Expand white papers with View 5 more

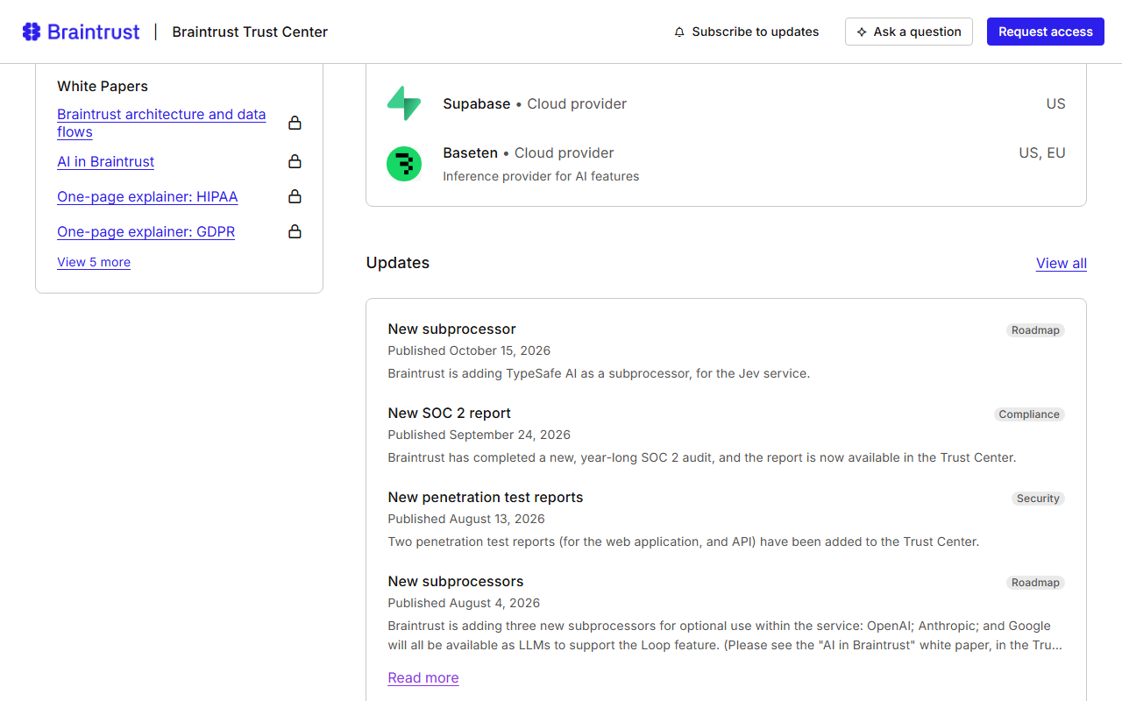coord(94,262)
